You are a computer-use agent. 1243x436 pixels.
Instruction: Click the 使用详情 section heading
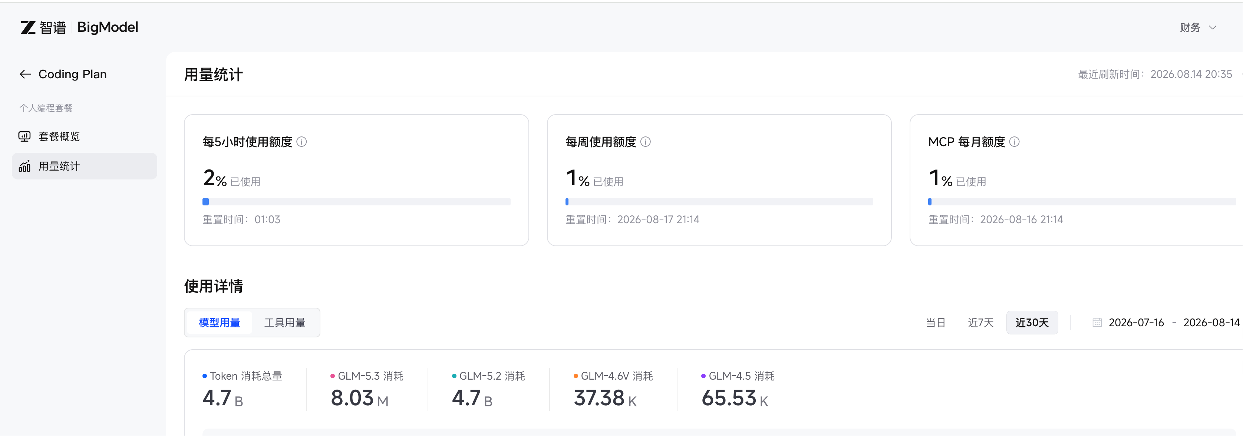pos(214,287)
